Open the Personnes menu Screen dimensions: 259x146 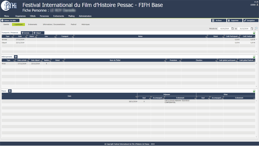44,16
